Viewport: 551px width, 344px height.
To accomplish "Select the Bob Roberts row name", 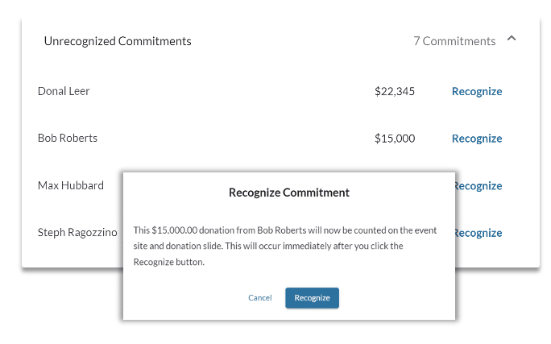I will (68, 138).
